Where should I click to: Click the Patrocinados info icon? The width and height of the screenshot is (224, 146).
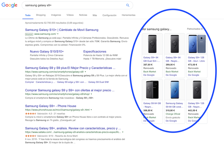coord(202,29)
